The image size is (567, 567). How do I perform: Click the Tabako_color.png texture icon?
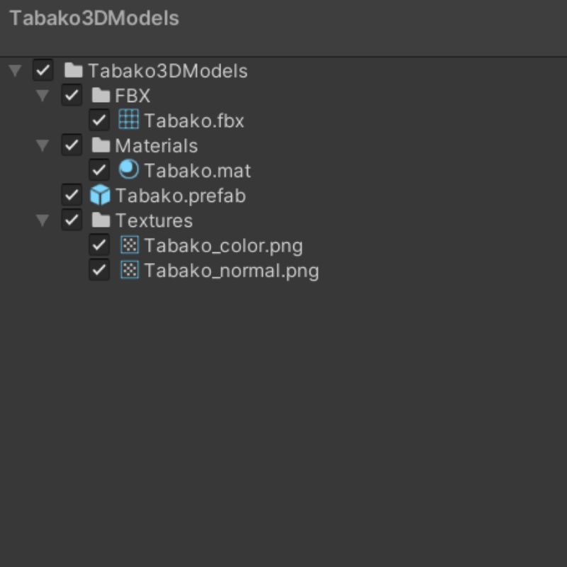tap(129, 245)
